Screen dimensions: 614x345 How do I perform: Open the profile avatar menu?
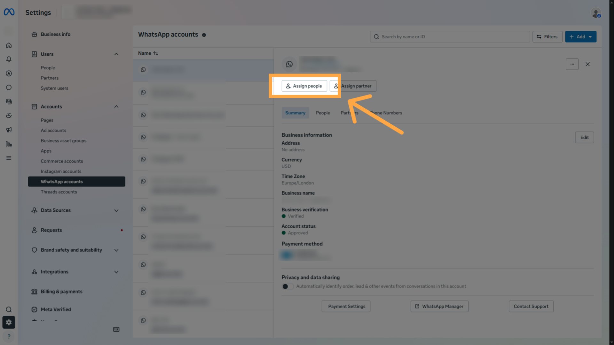click(596, 13)
